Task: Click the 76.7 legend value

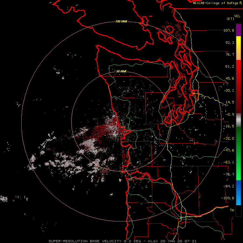Action: coord(230,54)
